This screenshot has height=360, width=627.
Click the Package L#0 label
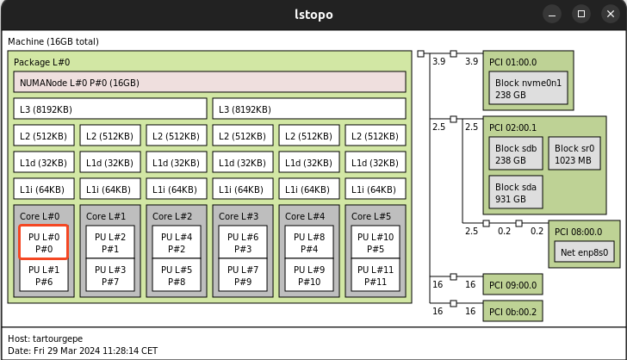click(x=42, y=63)
